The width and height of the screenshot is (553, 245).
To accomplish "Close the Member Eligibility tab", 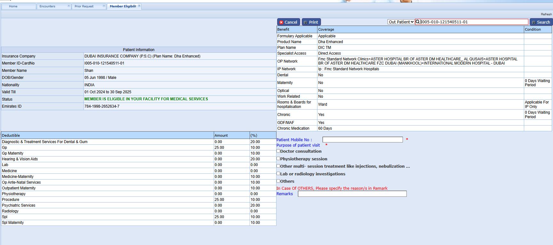I will click(x=139, y=6).
